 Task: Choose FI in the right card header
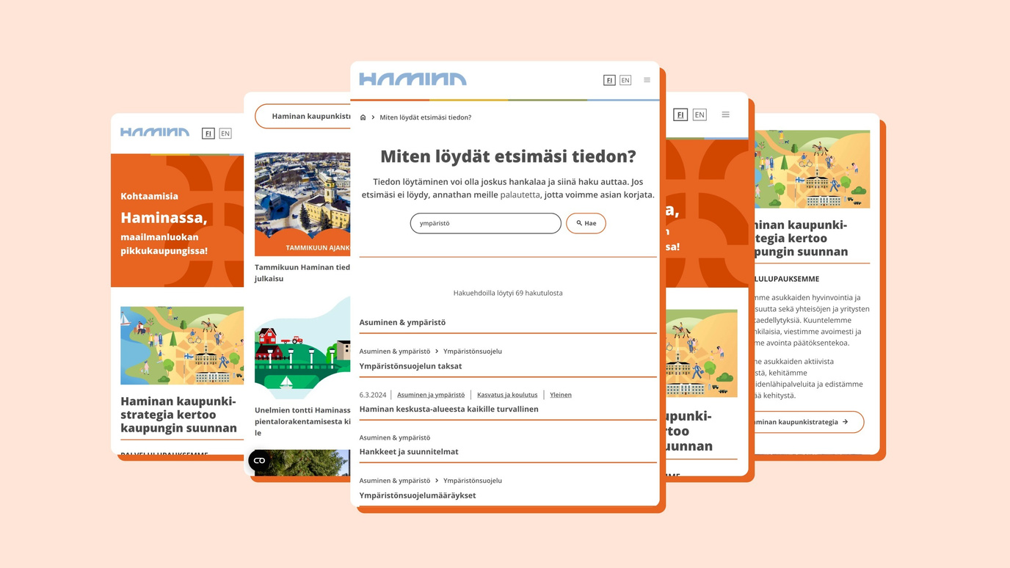coord(680,114)
